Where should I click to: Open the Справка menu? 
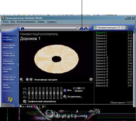(x=52, y=22)
